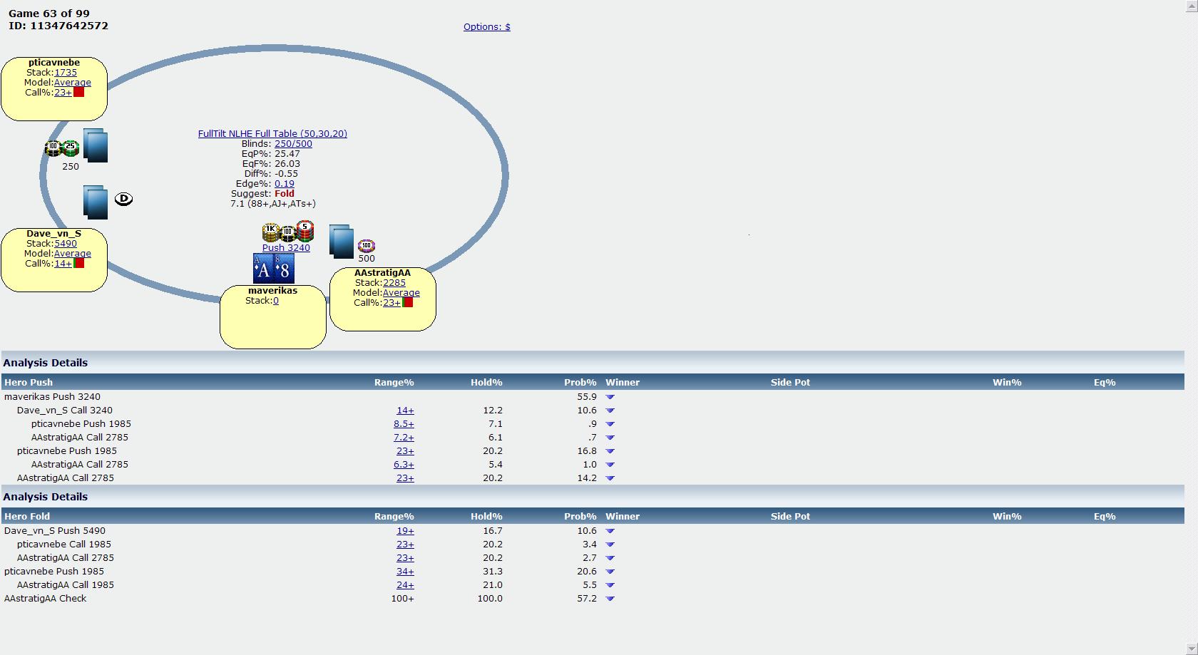The width and height of the screenshot is (1198, 655).
Task: Click AAstratigAA's face-down cards
Action: [342, 242]
